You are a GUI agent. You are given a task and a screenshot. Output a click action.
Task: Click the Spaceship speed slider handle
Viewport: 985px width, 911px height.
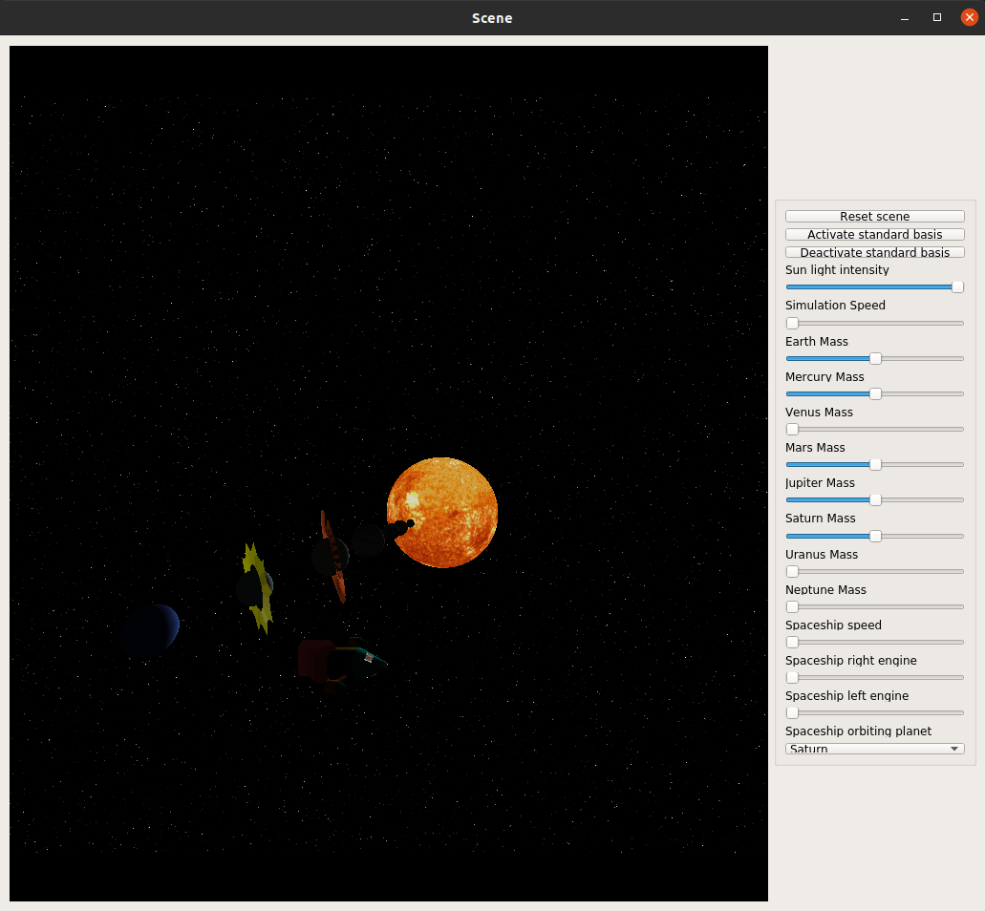click(792, 643)
